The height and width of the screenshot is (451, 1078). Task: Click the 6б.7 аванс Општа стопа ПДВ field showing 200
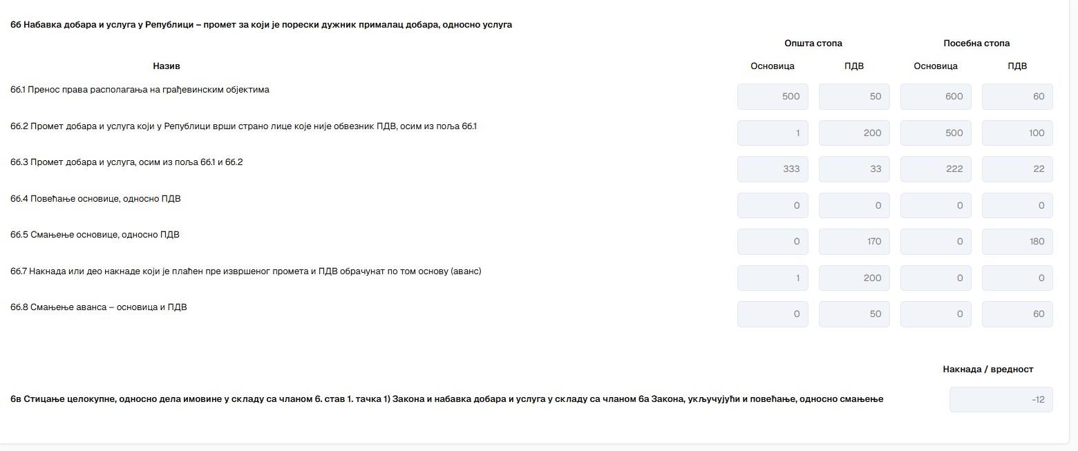pos(854,278)
